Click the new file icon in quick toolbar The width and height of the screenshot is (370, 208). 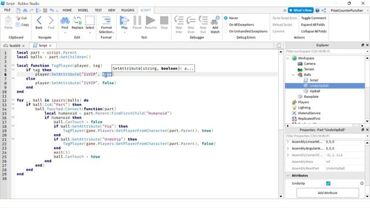click(18, 10)
